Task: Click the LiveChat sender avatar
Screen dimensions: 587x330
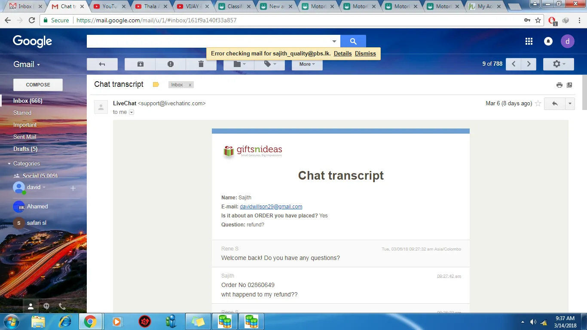Action: pyautogui.click(x=101, y=107)
